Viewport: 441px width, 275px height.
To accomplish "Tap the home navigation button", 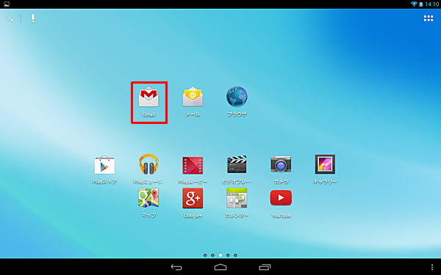I will [220, 267].
